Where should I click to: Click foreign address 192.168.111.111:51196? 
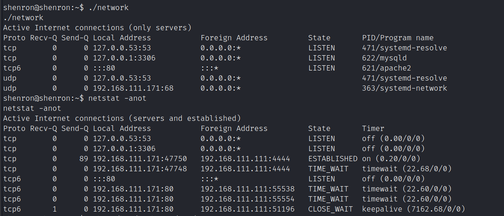(x=248, y=209)
